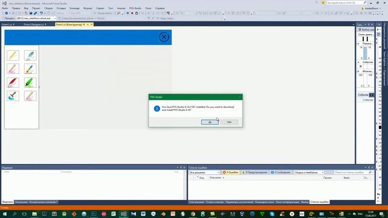Image resolution: width=388 pixels, height=218 pixels.
Task: Click the Pause debugging toolbar icon
Action: pos(128,13)
